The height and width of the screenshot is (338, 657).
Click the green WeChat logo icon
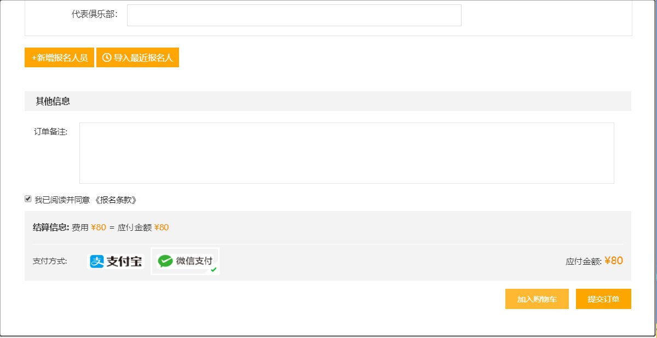(x=165, y=261)
